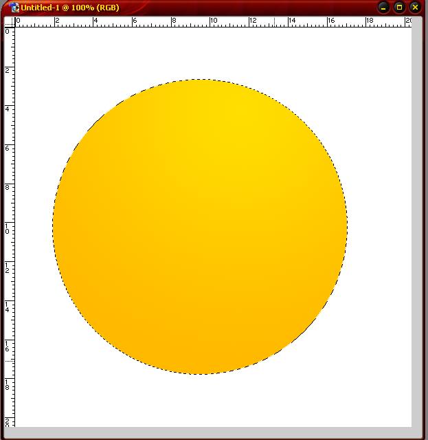Click the horizontal ruler at mark 10
The height and width of the screenshot is (440, 428).
[213, 21]
